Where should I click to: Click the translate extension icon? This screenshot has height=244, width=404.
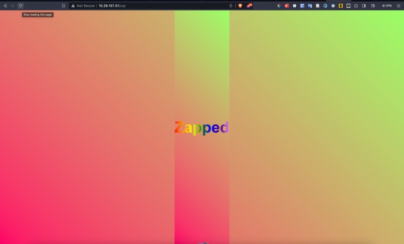tap(310, 5)
